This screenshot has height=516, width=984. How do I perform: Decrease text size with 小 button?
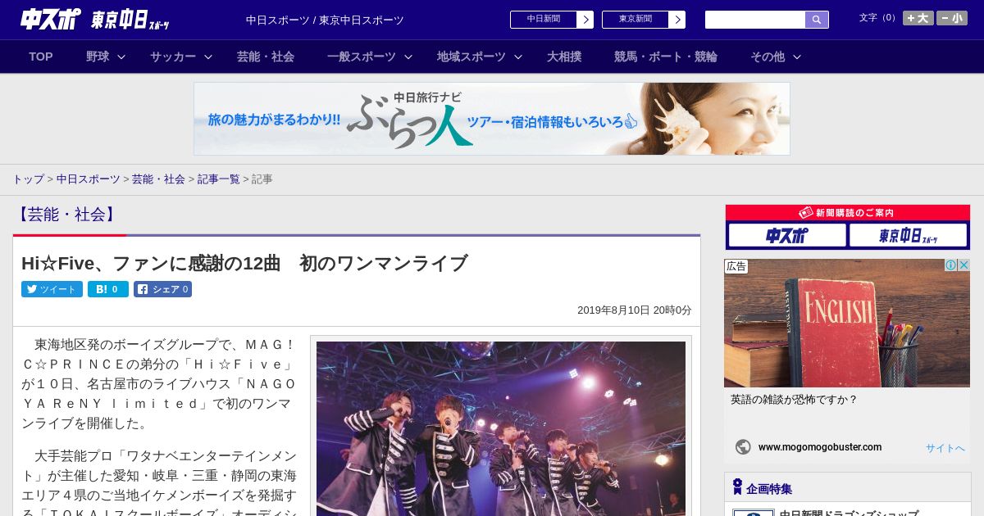point(952,18)
